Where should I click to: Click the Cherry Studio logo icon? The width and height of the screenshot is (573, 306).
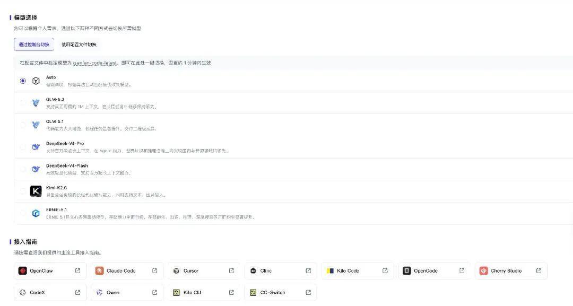483,270
